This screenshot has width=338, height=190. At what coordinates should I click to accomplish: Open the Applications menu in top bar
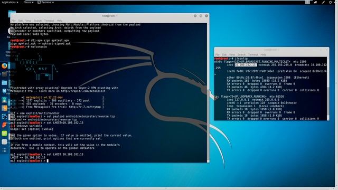(10, 2)
